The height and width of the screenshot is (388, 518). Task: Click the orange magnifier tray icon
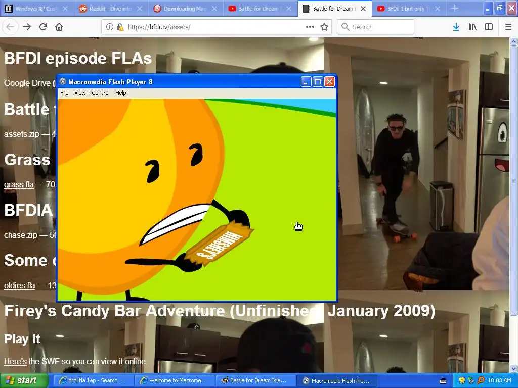[481, 380]
